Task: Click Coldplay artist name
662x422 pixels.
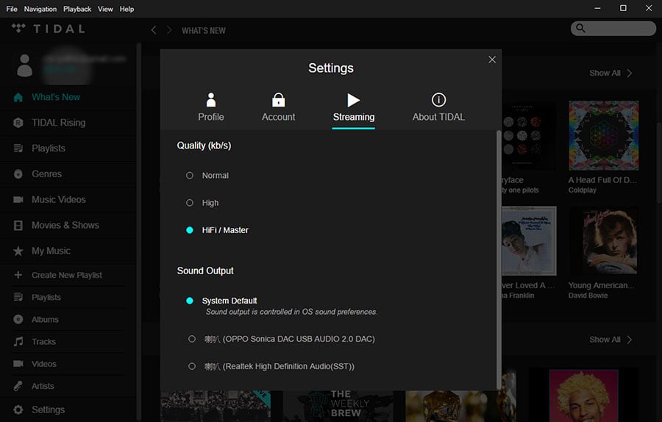Action: pos(583,190)
